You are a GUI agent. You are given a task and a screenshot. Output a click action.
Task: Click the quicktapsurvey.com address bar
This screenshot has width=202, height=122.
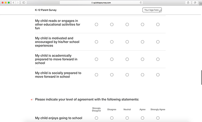(101, 3)
